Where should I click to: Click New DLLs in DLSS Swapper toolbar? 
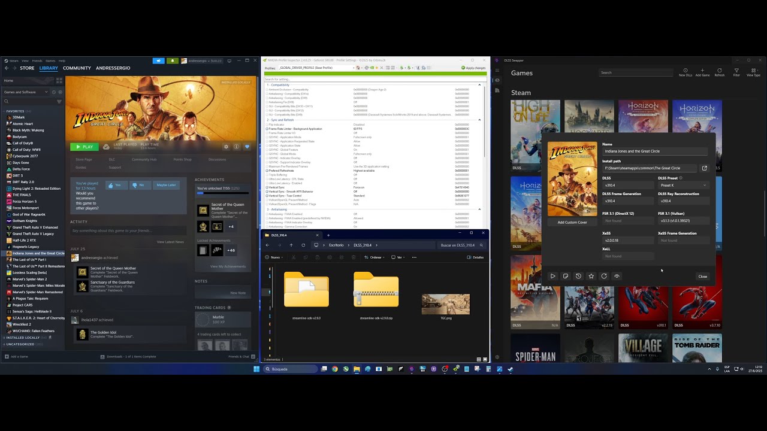click(x=686, y=72)
